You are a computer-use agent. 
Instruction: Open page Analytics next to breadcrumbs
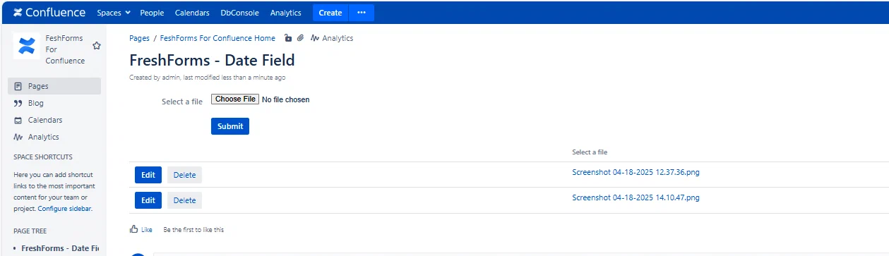tap(331, 38)
